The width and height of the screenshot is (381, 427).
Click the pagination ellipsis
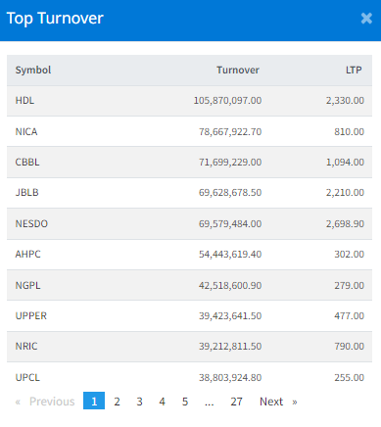pyautogui.click(x=210, y=402)
